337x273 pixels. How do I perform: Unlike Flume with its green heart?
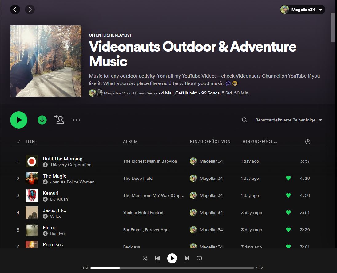tap(288, 230)
